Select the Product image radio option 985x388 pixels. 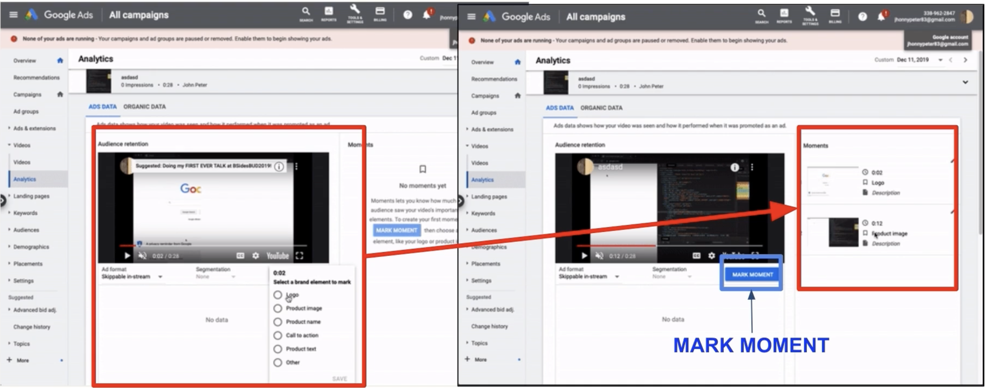pyautogui.click(x=278, y=309)
